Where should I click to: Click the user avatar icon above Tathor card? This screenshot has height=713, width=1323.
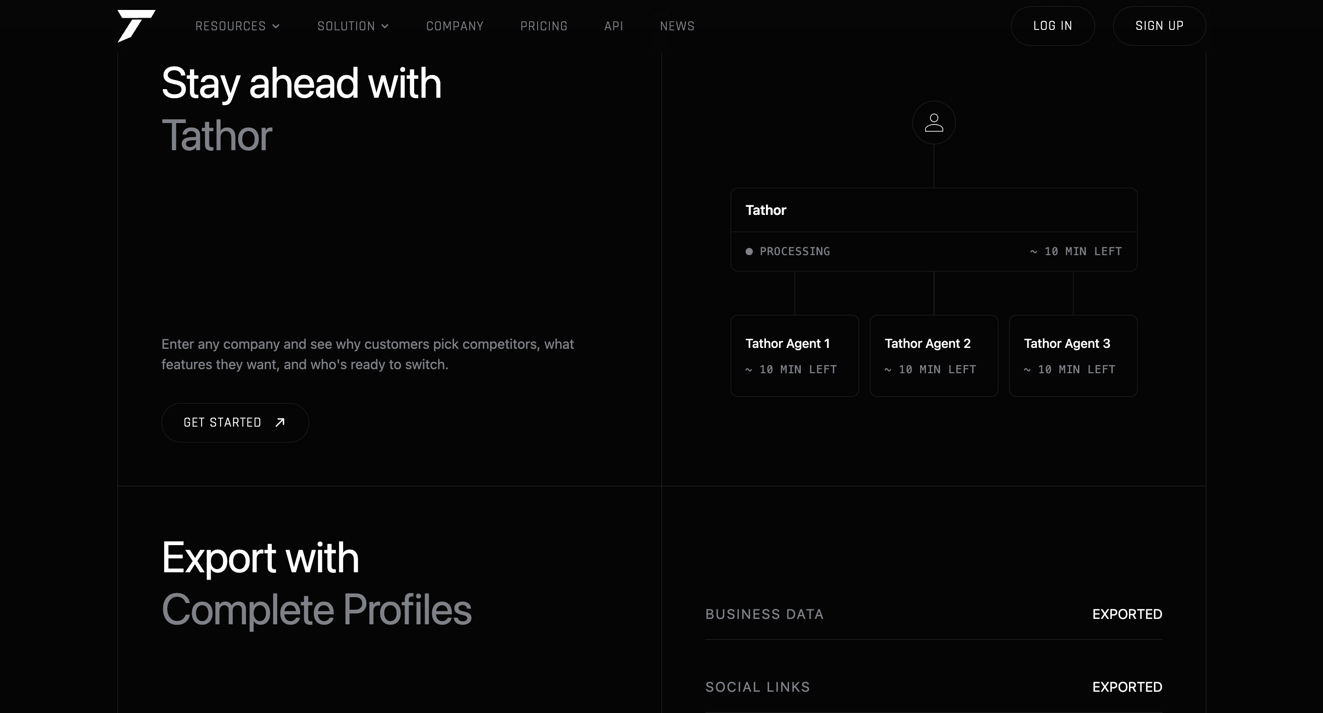click(934, 122)
